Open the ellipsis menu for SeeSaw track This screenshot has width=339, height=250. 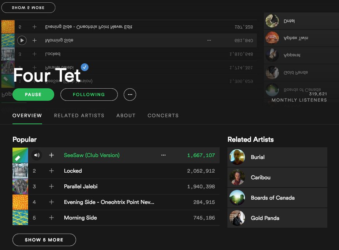coord(163,155)
